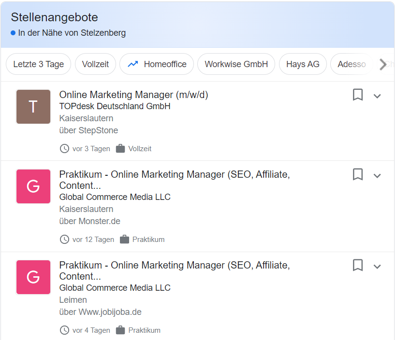Click the 'vor 12 Tagen' posting date

tap(93, 240)
